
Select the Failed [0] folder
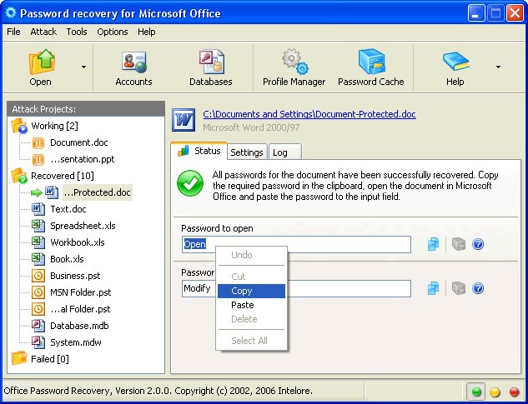[50, 359]
